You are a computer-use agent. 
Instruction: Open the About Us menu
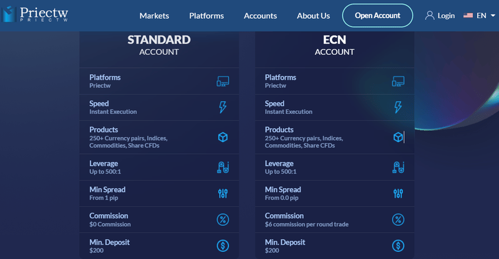click(x=314, y=16)
